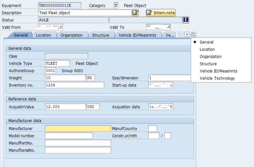Click the Valid From date field
The image size is (254, 167).
point(50,27)
